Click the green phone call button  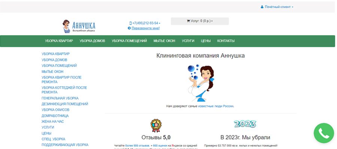[x=324, y=133]
